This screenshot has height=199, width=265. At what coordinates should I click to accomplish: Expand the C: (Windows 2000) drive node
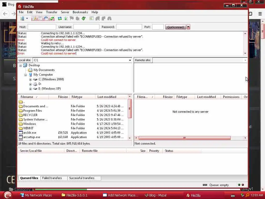pyautogui.click(x=31, y=80)
